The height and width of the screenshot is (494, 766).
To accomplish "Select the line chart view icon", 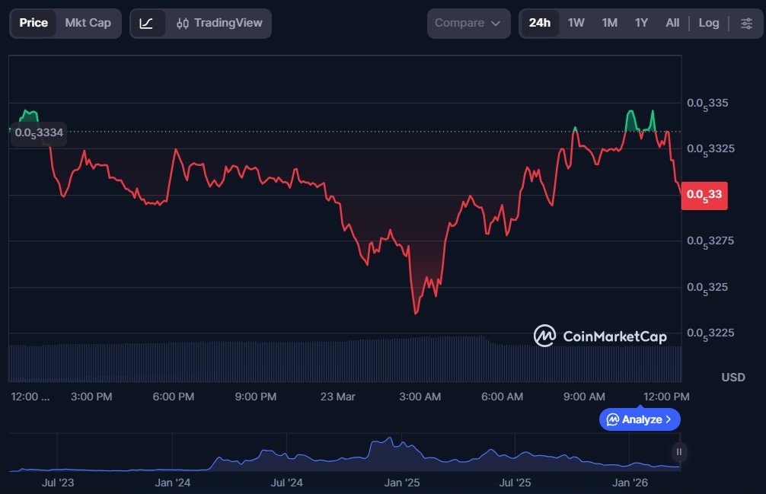I will (147, 24).
